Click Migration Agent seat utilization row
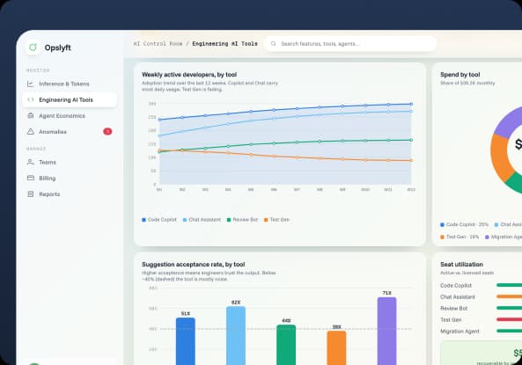The image size is (522, 365). click(x=481, y=332)
